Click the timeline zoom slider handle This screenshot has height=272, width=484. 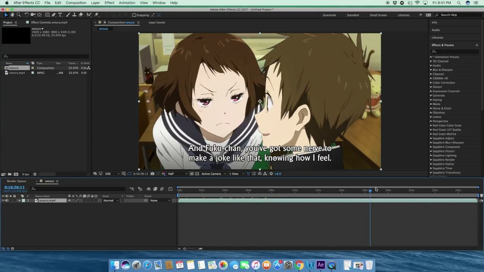pos(185,249)
